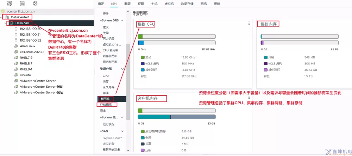Switch to the 网络 tab
Viewport: 352px width, 156px height.
[203, 4]
